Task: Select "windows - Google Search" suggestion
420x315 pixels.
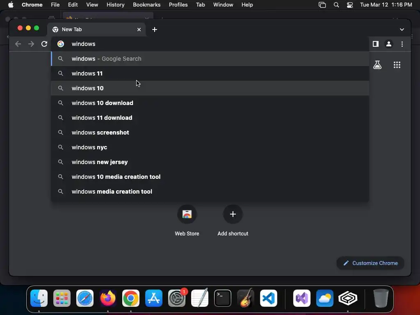Action: pyautogui.click(x=210, y=59)
